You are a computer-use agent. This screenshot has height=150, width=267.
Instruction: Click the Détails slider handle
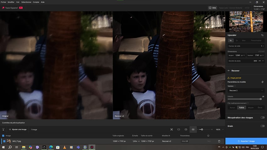coord(261,99)
